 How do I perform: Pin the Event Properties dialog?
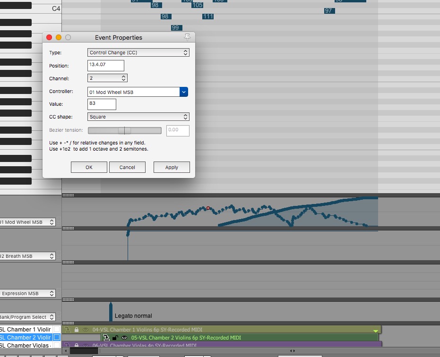(x=187, y=37)
